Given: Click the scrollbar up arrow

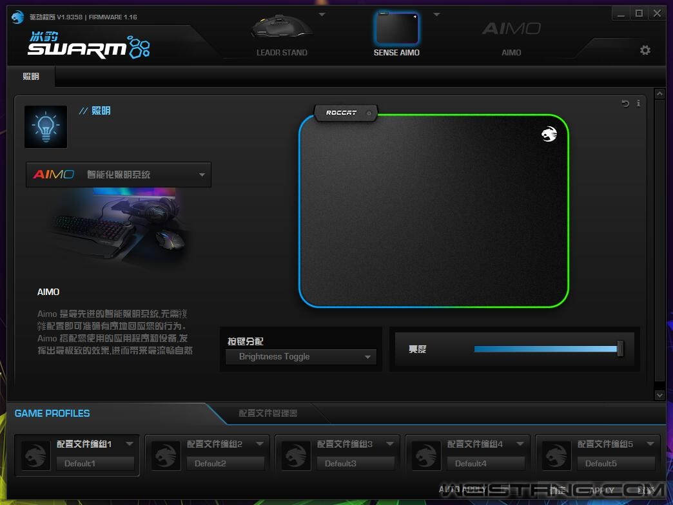Looking at the screenshot, I should (659, 93).
